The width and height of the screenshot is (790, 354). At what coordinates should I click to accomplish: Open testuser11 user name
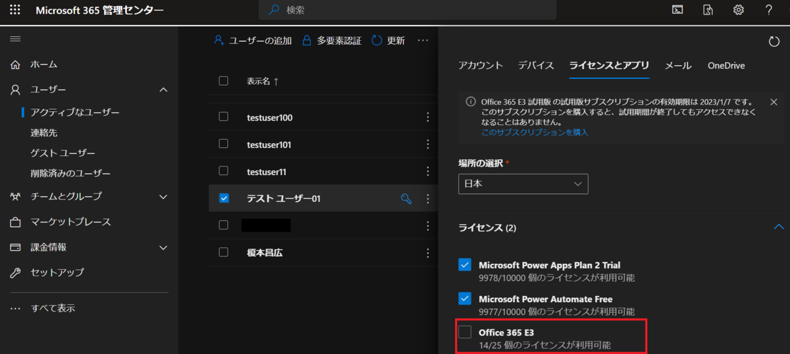(267, 171)
